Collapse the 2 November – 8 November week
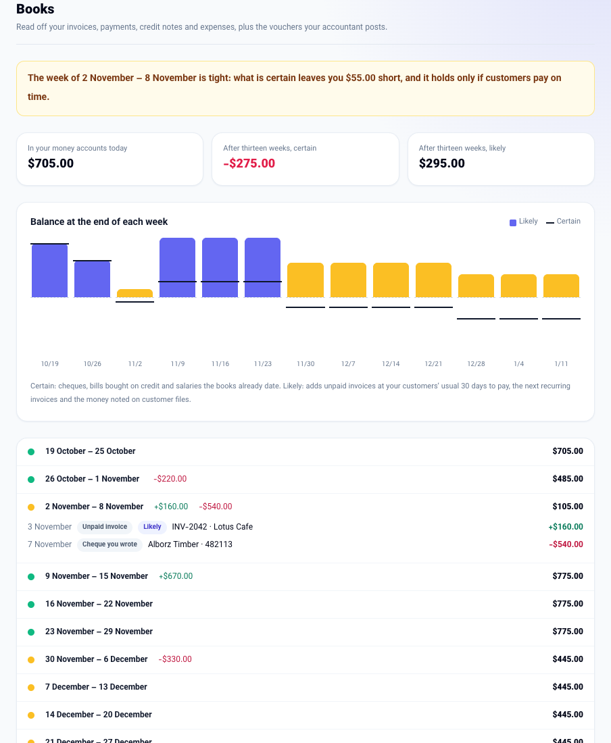The width and height of the screenshot is (611, 743). click(x=305, y=507)
